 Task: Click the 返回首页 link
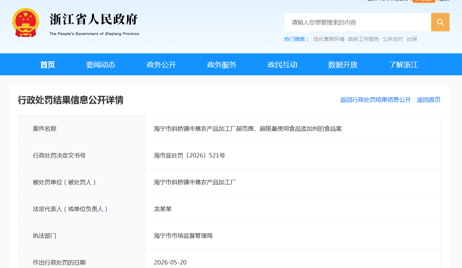[x=429, y=100]
